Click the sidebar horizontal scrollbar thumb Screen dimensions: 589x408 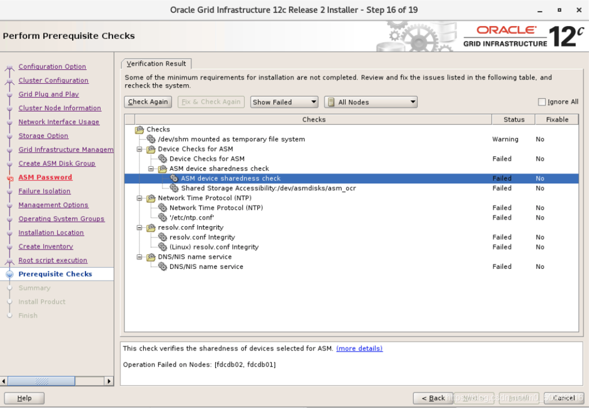tap(42, 381)
